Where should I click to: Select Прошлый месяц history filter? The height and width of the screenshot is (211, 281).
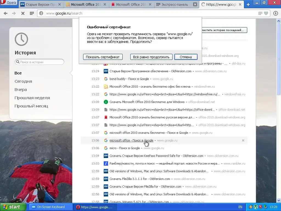coord(31,106)
